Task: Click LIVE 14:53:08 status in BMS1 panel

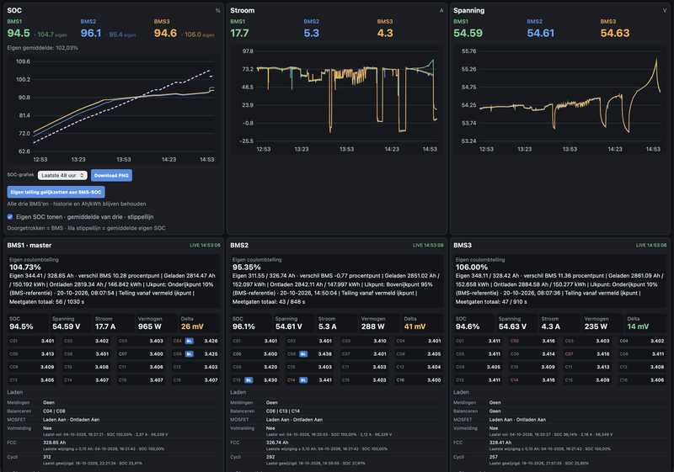Action: coord(205,246)
